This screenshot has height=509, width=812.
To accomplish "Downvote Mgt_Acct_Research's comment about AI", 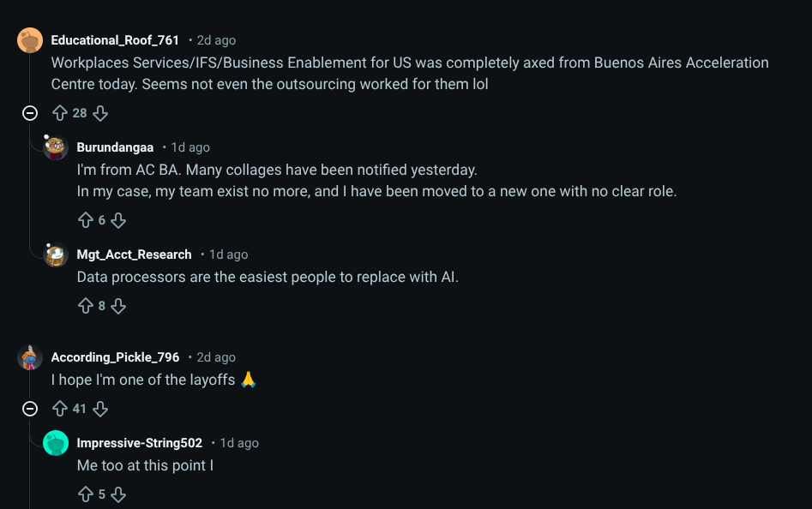I will pyautogui.click(x=118, y=306).
